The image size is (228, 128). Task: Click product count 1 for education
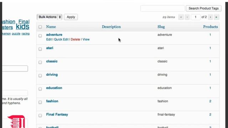(210, 88)
